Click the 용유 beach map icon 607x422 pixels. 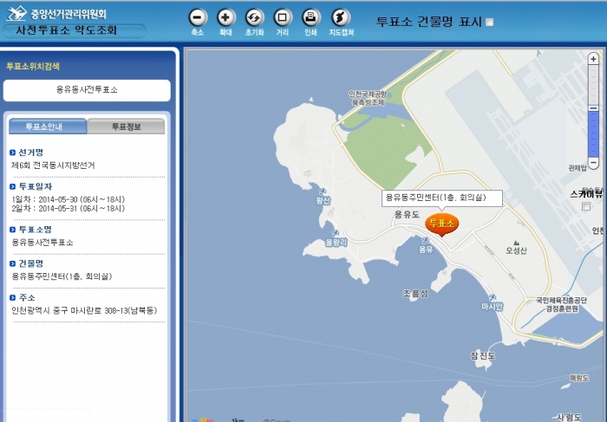point(426,241)
